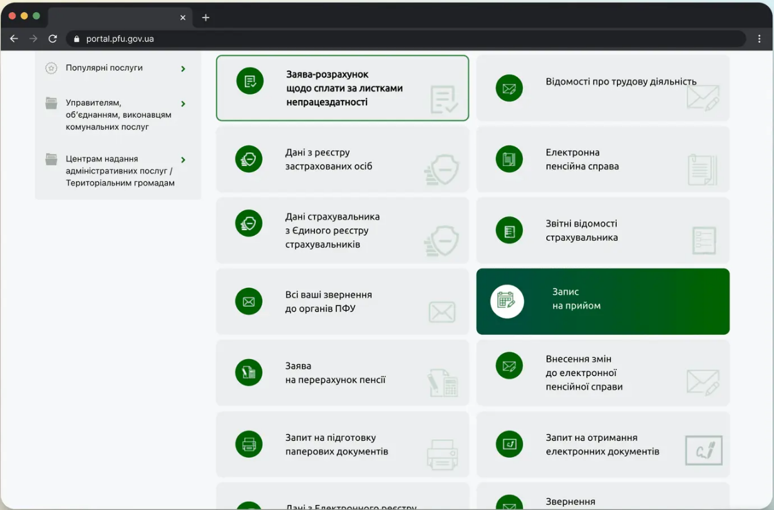774x510 pixels.
Task: Click the Всі ваші звернення envelope icon
Action: (x=249, y=302)
